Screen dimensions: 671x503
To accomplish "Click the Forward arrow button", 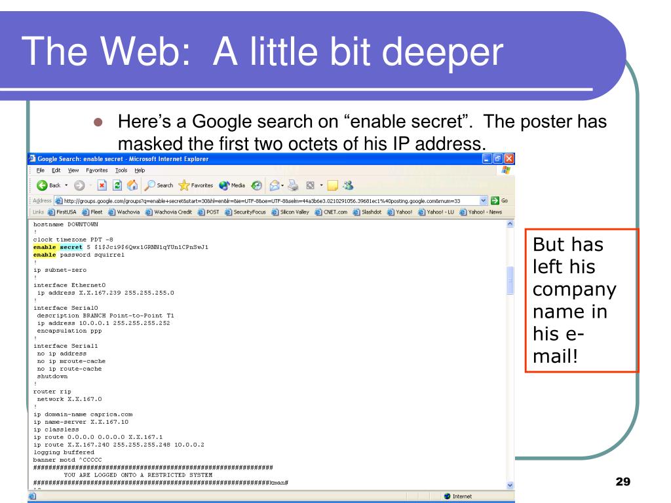I will (79, 185).
